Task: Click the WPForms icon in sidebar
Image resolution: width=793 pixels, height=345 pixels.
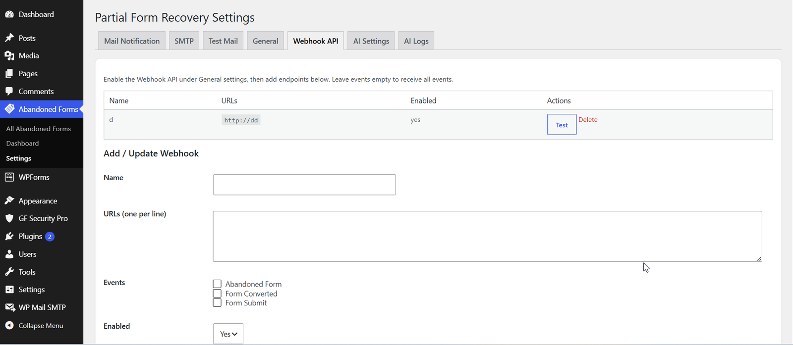Action: click(x=9, y=177)
